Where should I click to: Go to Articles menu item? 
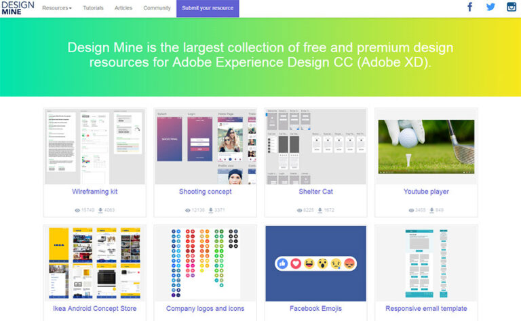[x=123, y=8]
